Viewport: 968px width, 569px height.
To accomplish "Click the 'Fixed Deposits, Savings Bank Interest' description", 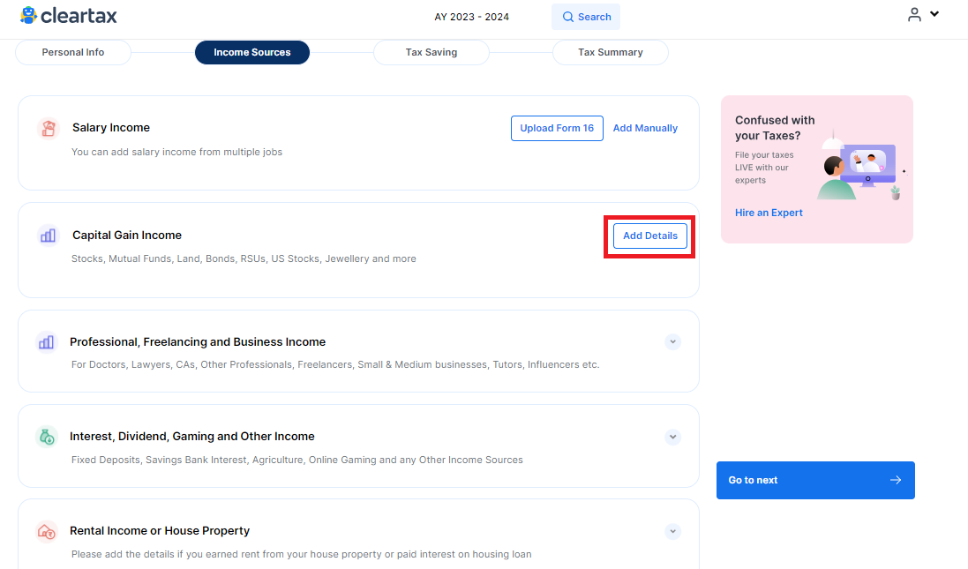I will point(297,460).
